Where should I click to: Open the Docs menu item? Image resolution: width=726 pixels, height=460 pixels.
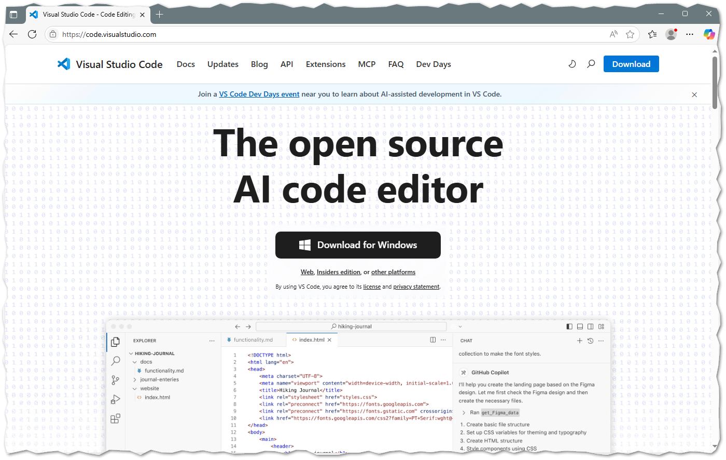click(x=186, y=64)
